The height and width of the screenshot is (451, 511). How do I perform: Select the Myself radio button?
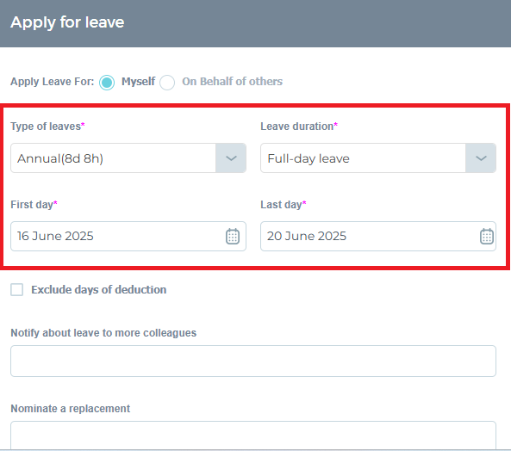click(107, 83)
